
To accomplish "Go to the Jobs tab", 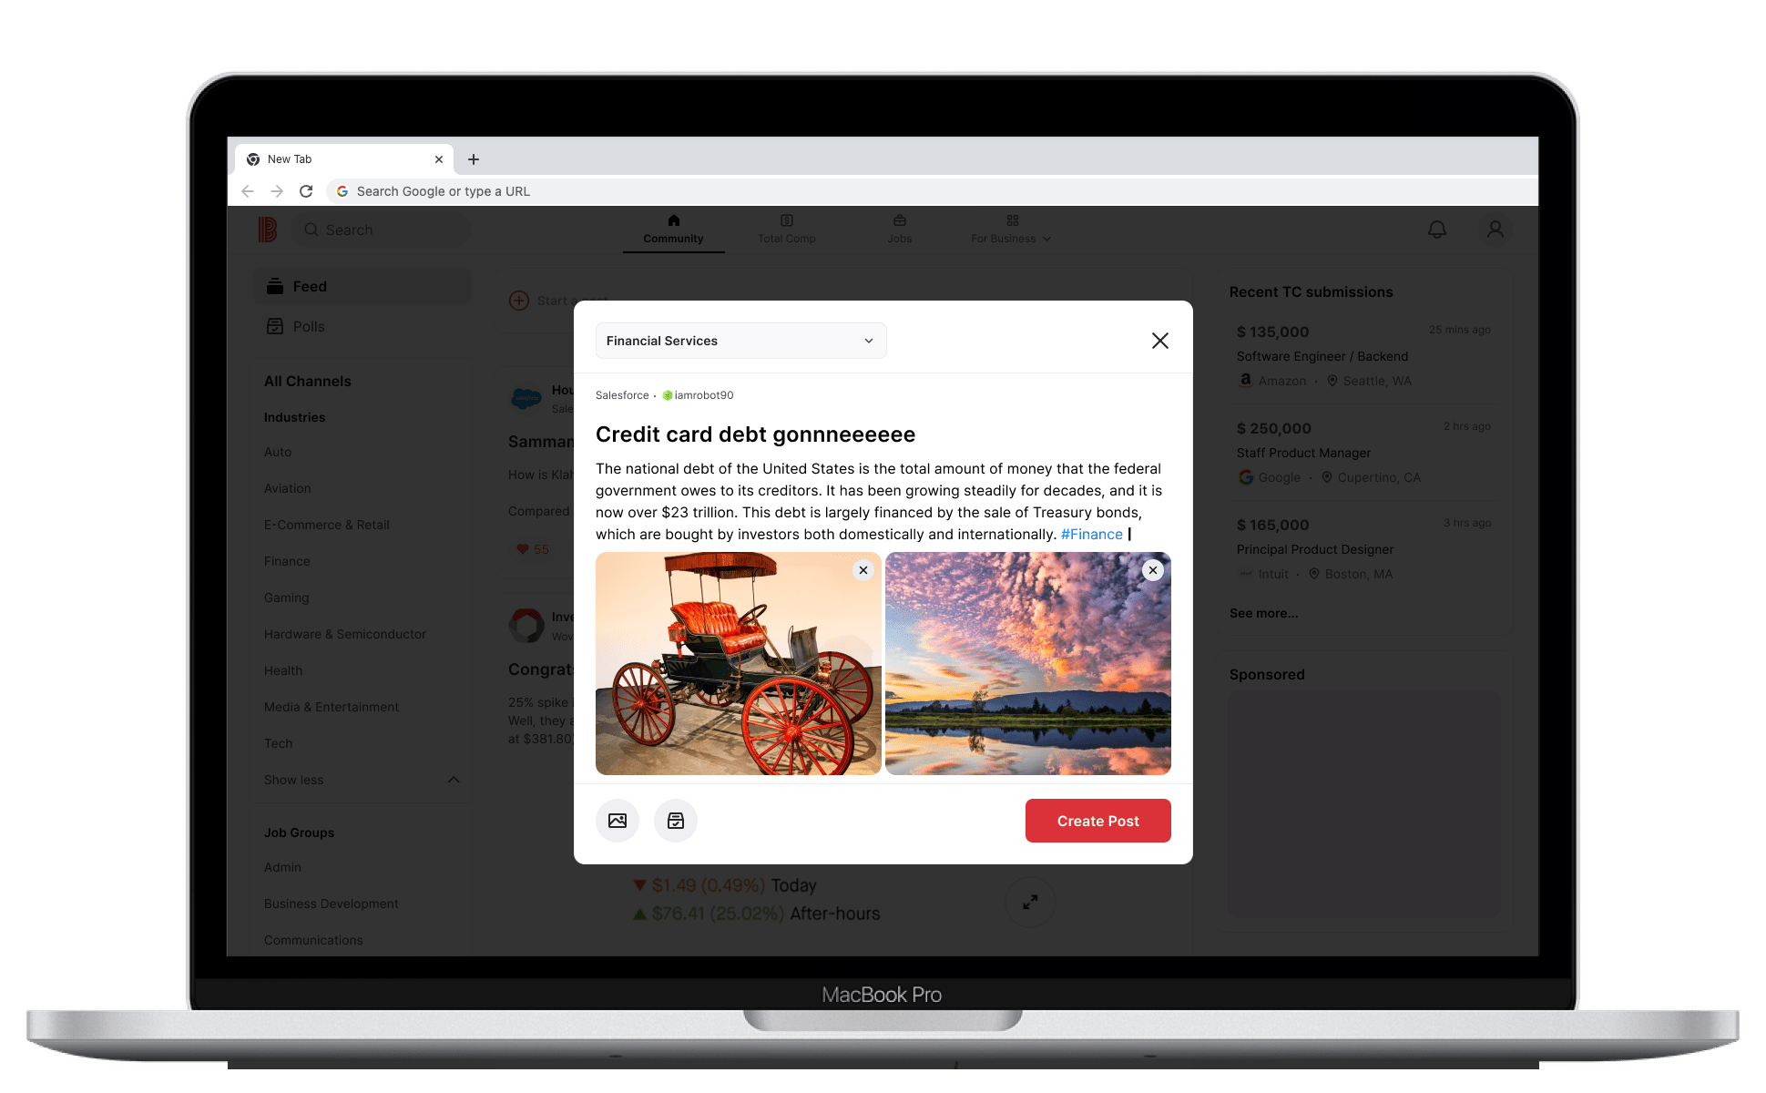I will [x=900, y=230].
